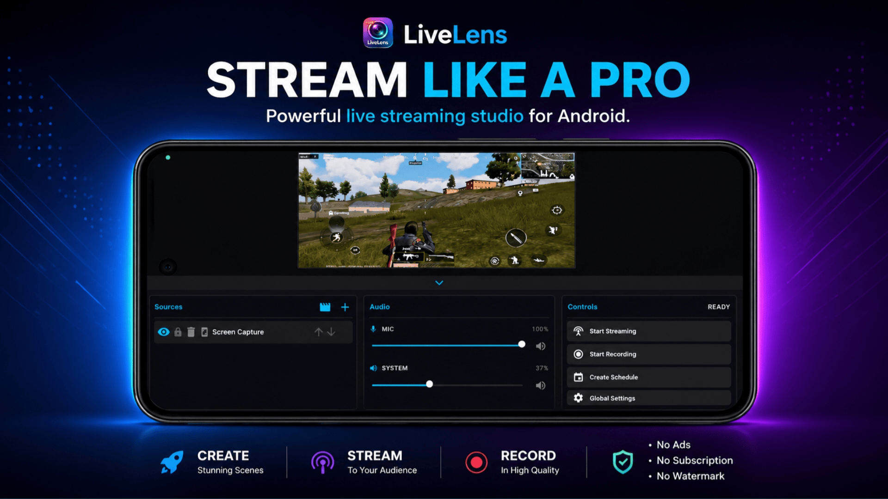Adjust the SYSTEM volume slider handle
Screen dimensions: 888x499
pos(430,384)
